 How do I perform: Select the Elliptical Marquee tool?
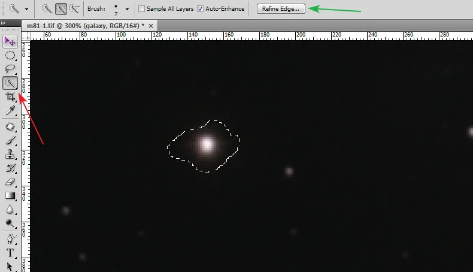(10, 55)
